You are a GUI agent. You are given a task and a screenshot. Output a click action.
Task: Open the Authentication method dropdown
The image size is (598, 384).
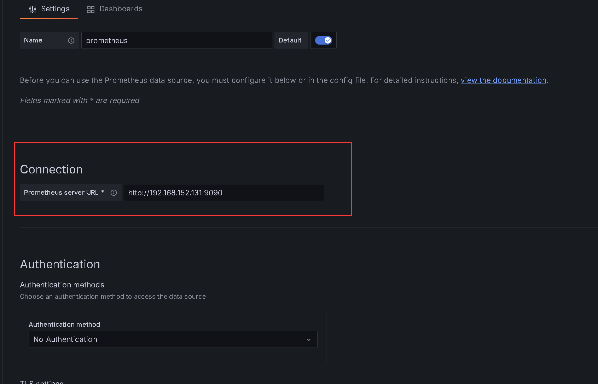tap(173, 339)
